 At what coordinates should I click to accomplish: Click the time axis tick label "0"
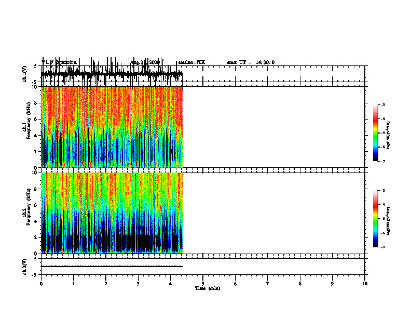pyautogui.click(x=41, y=284)
